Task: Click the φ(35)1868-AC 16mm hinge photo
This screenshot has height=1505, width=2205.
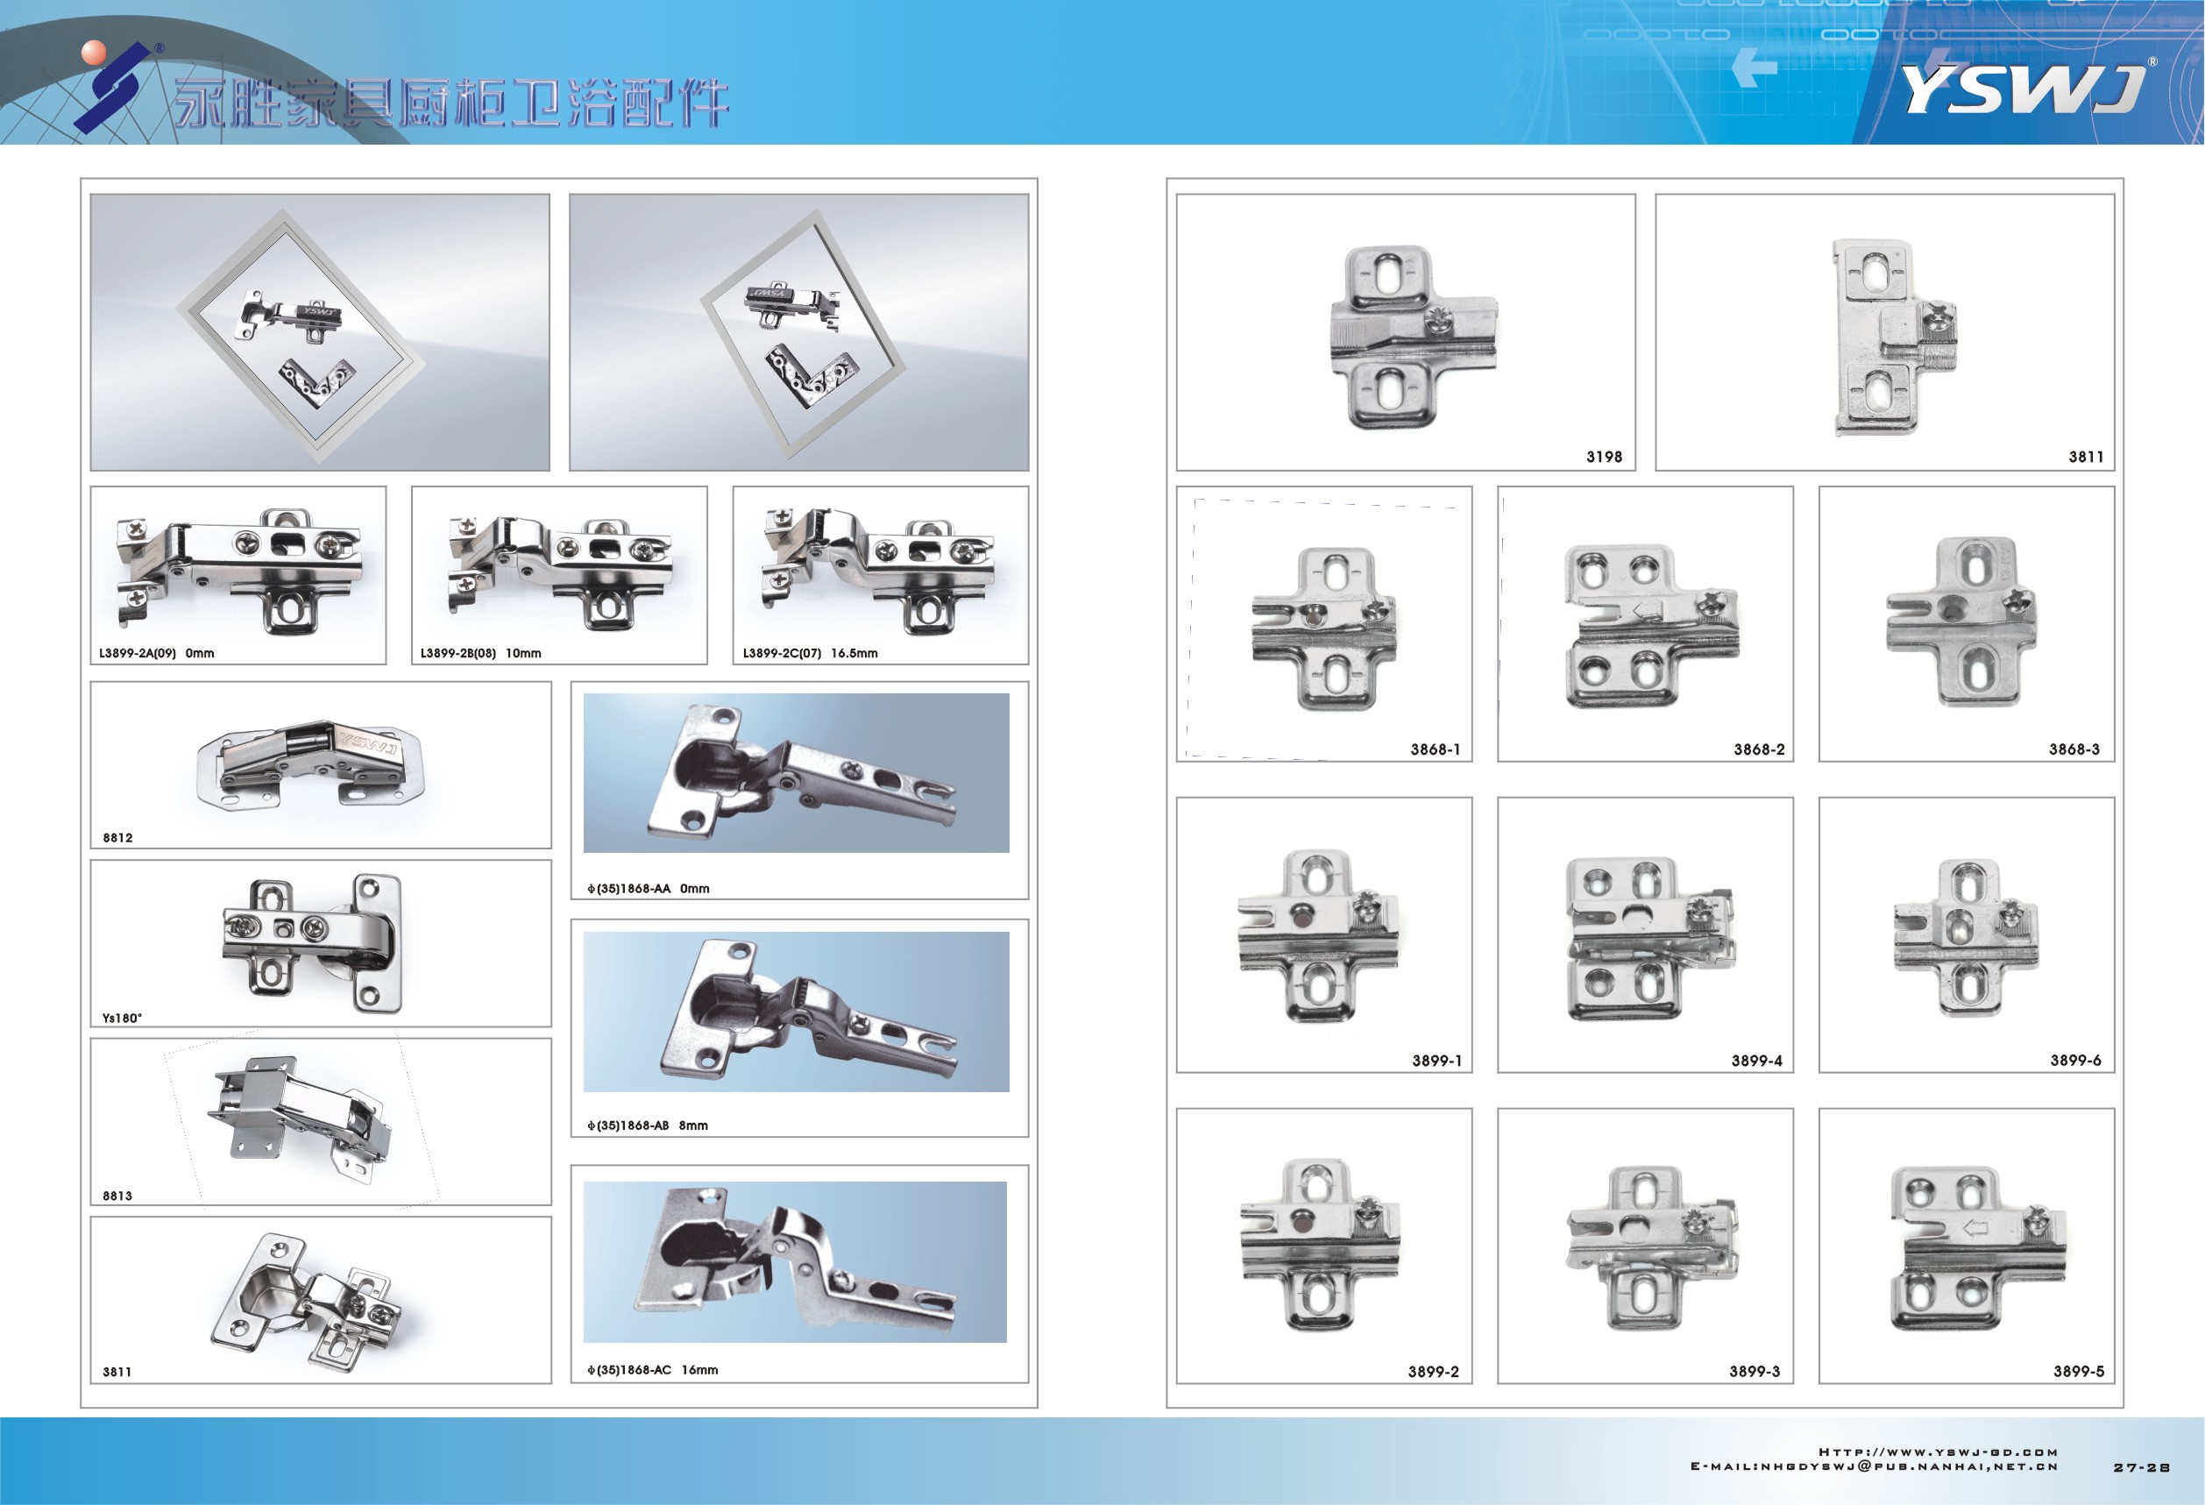Action: click(x=795, y=1261)
